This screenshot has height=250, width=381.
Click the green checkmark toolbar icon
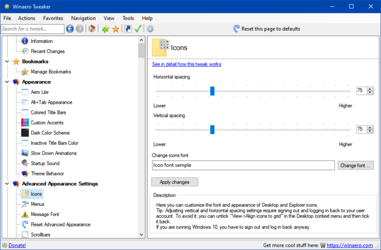[138, 29]
